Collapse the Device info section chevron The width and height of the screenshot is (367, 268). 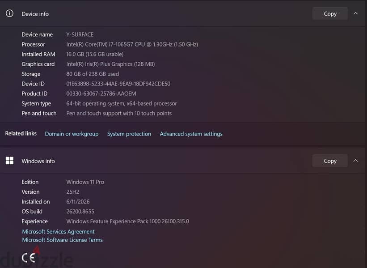355,13
